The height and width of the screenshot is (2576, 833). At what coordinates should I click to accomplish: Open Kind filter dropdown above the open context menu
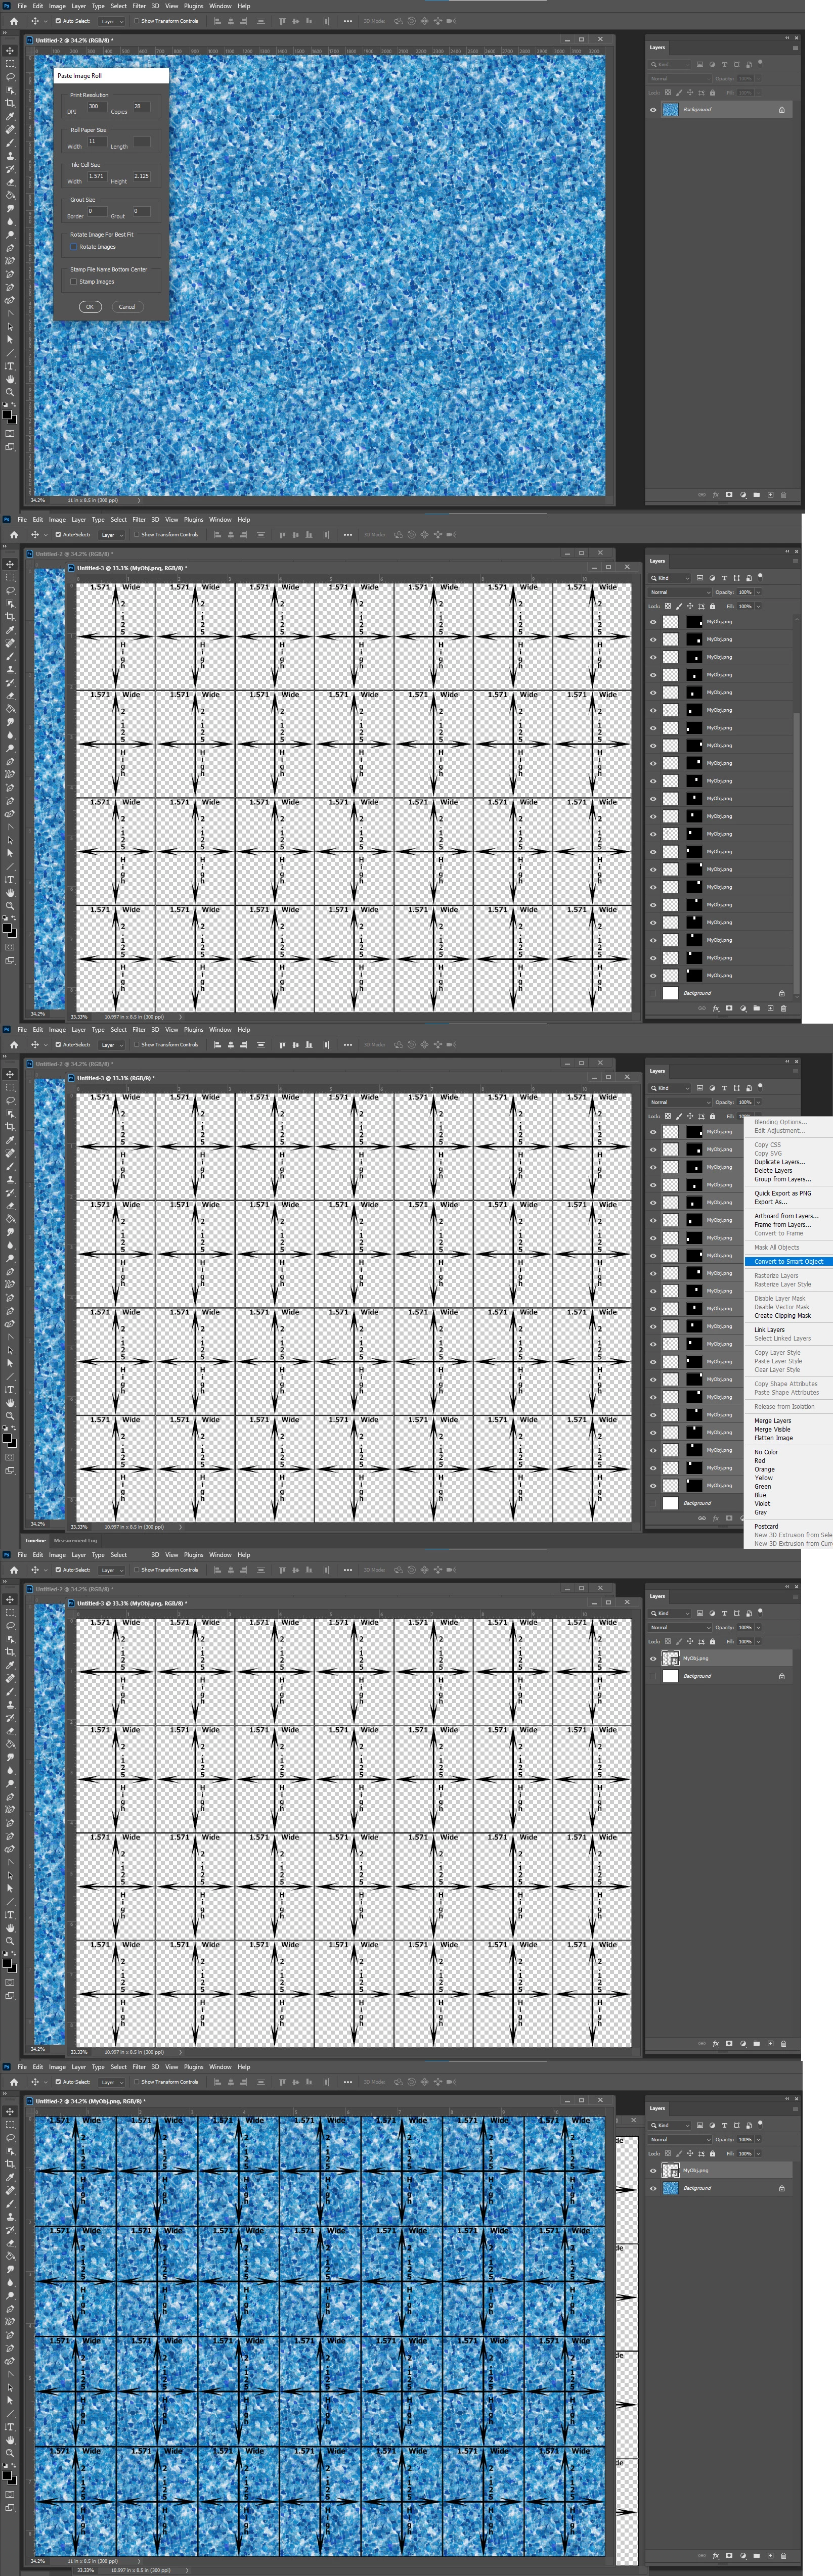click(x=669, y=1088)
